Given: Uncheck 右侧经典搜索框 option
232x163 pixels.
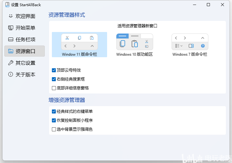Looking at the screenshot, I should pos(54,79).
